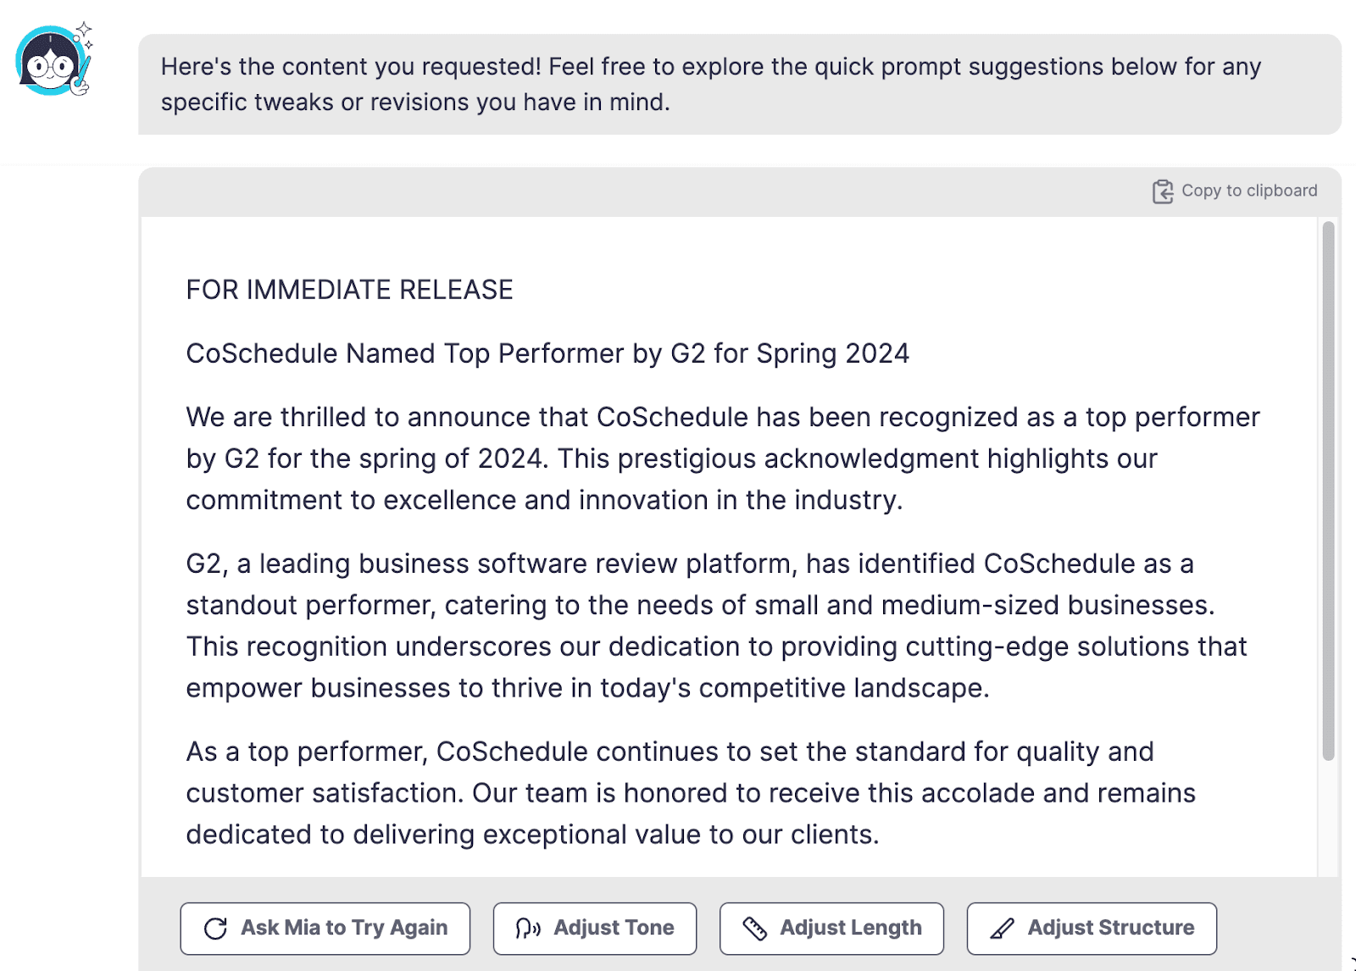Click the retry arrow icon for Mia

coord(216,929)
